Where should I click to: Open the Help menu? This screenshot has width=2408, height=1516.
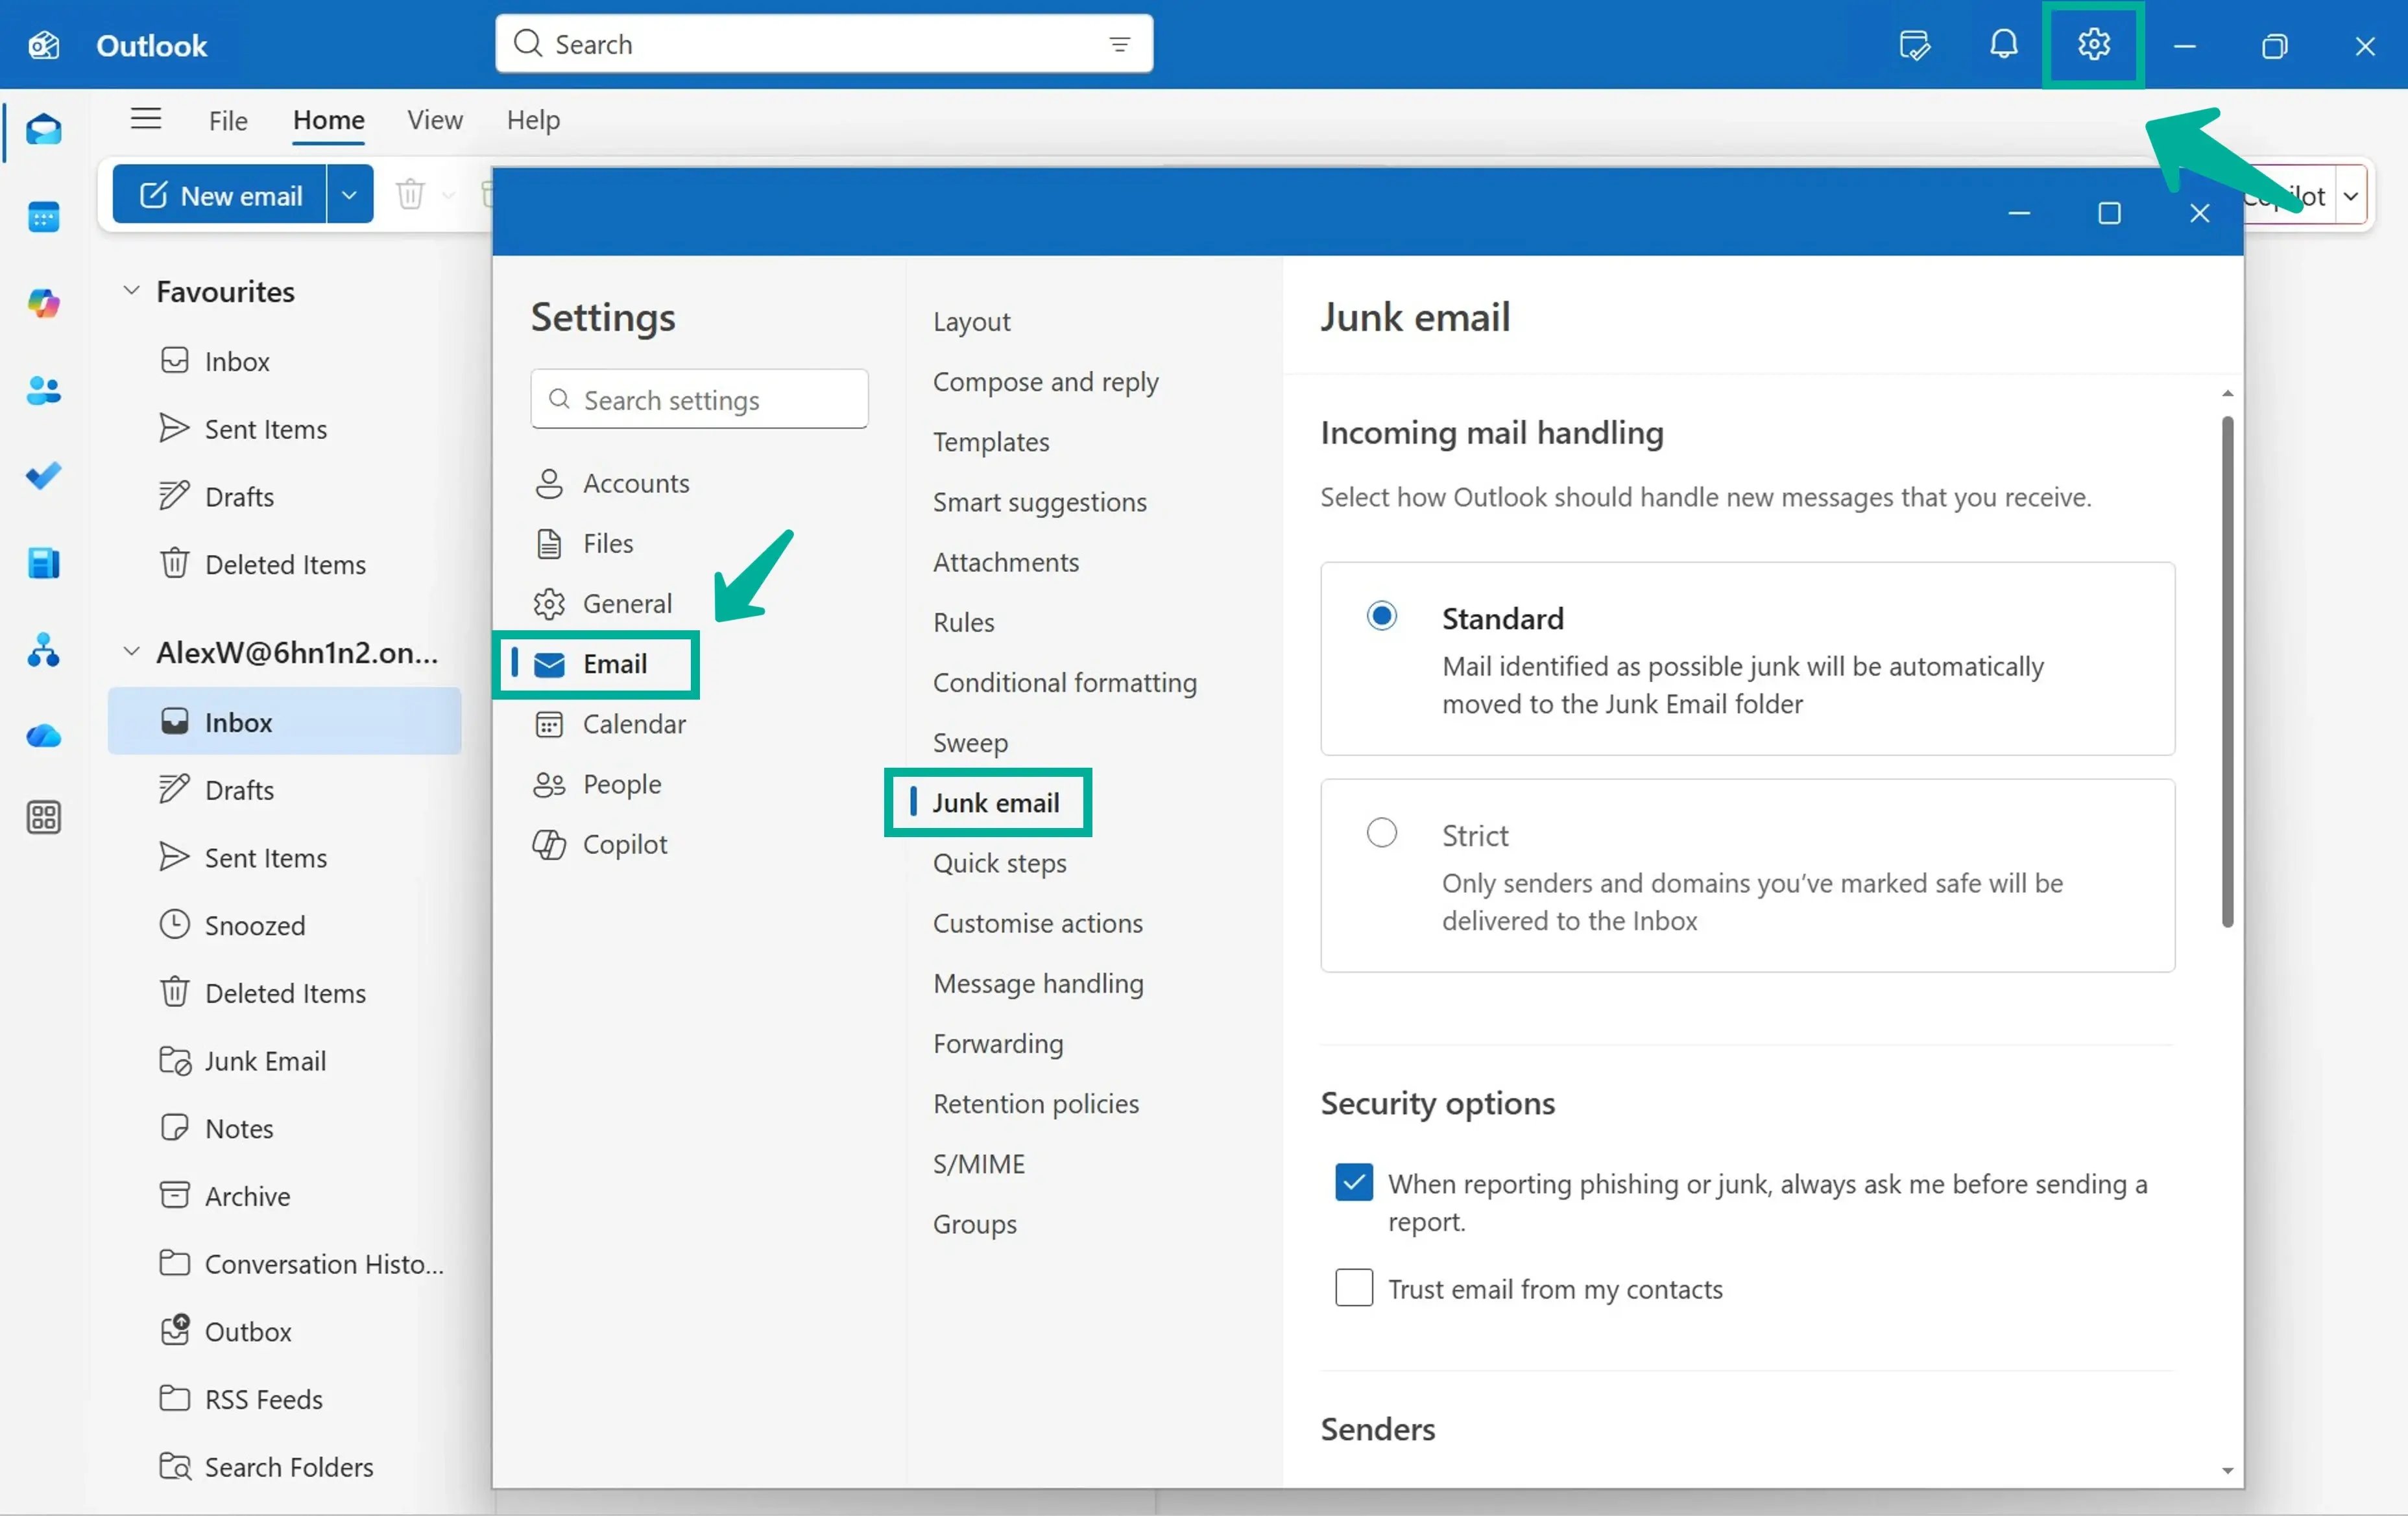[532, 120]
